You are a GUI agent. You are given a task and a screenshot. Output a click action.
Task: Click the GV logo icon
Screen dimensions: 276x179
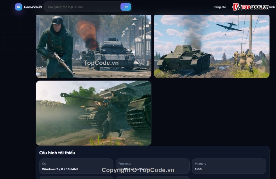coord(19,7)
